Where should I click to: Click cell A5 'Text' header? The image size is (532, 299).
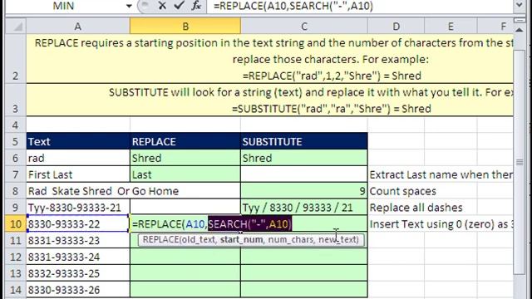[x=78, y=141]
